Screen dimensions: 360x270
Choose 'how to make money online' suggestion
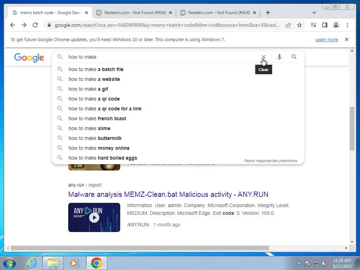coord(178,148)
